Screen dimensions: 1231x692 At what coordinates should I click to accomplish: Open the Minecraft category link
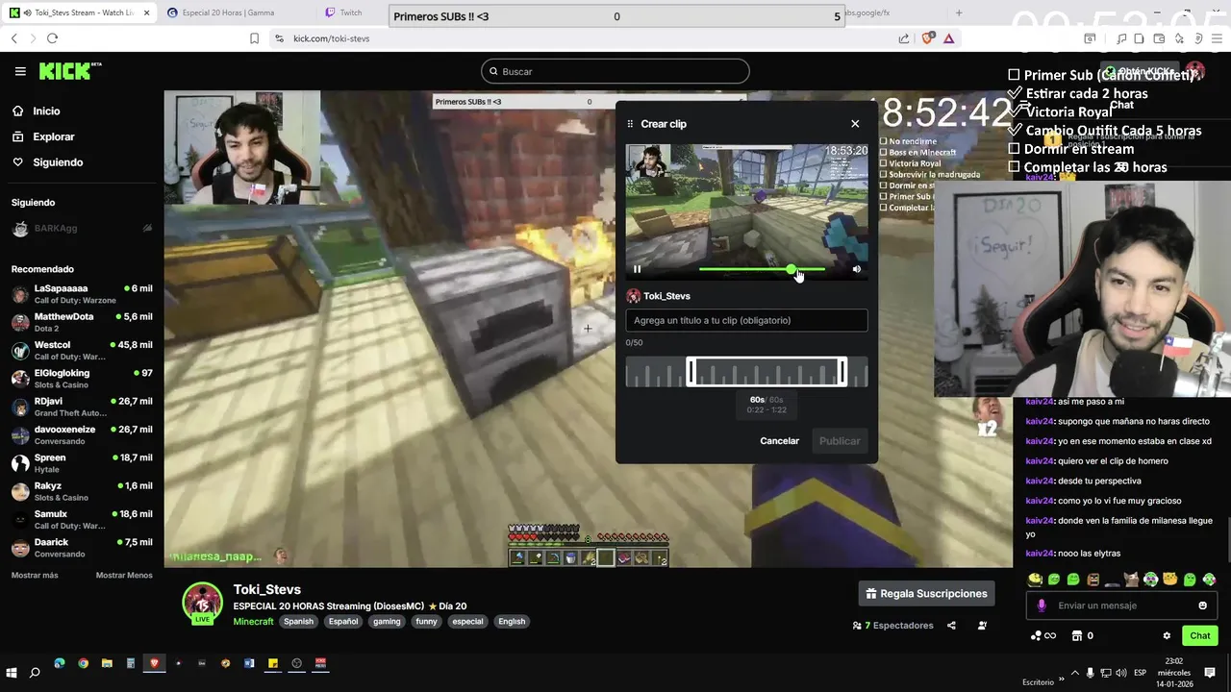(253, 621)
